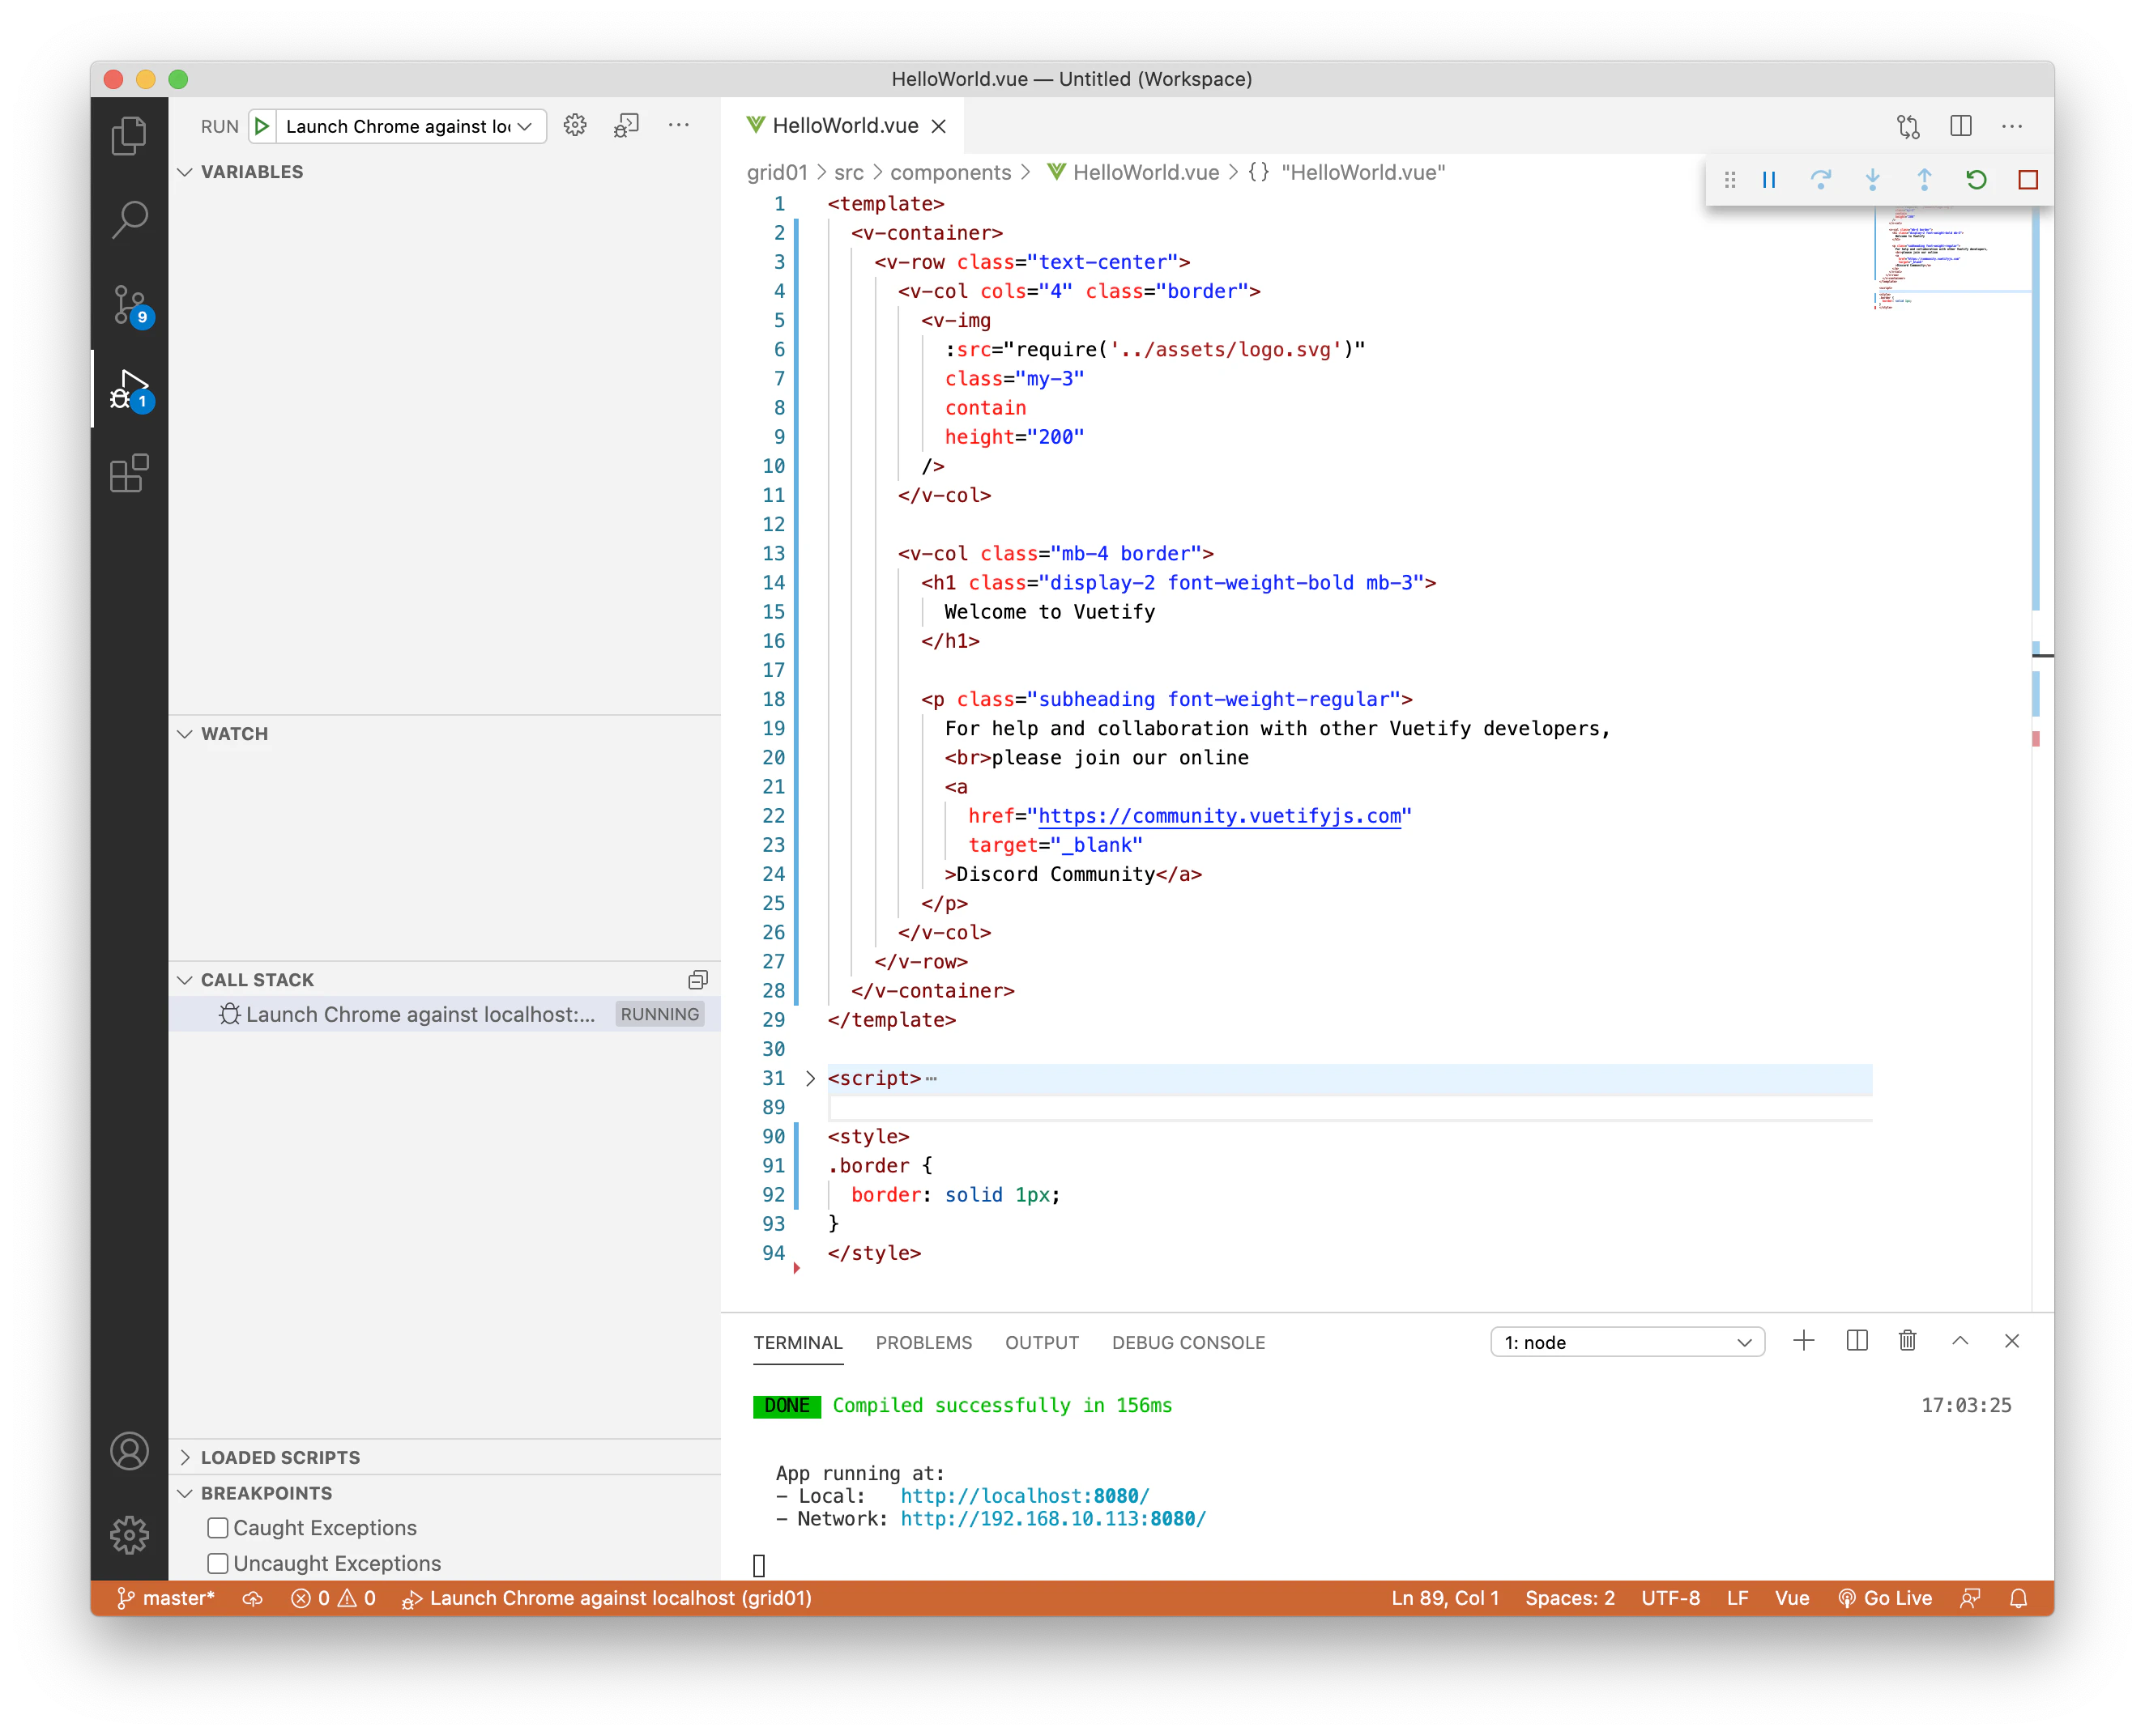Step into the next function call

click(x=1873, y=180)
